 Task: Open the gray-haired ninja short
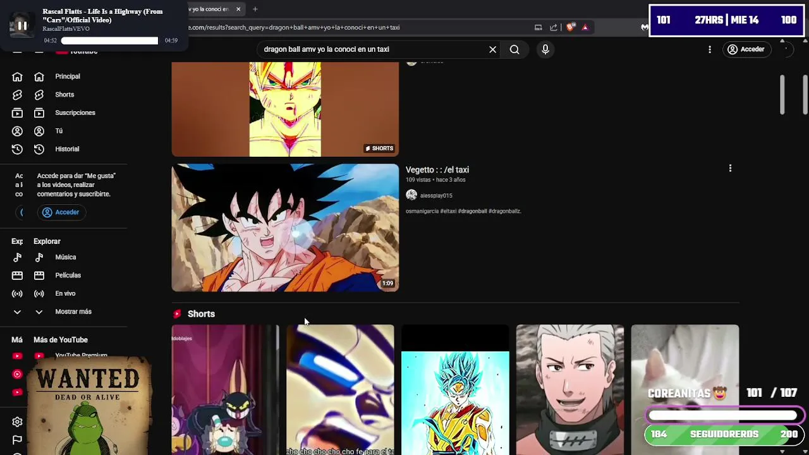point(570,389)
